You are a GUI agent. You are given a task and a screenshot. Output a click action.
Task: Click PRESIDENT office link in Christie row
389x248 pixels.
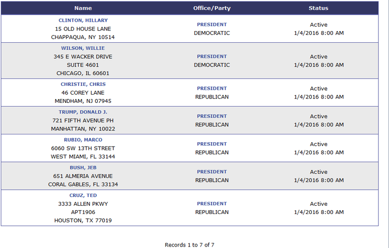[212, 88]
